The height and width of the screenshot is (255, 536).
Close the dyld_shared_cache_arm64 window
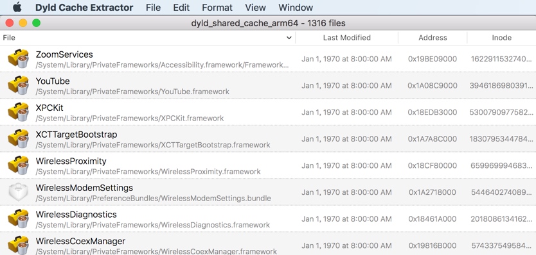(10, 23)
